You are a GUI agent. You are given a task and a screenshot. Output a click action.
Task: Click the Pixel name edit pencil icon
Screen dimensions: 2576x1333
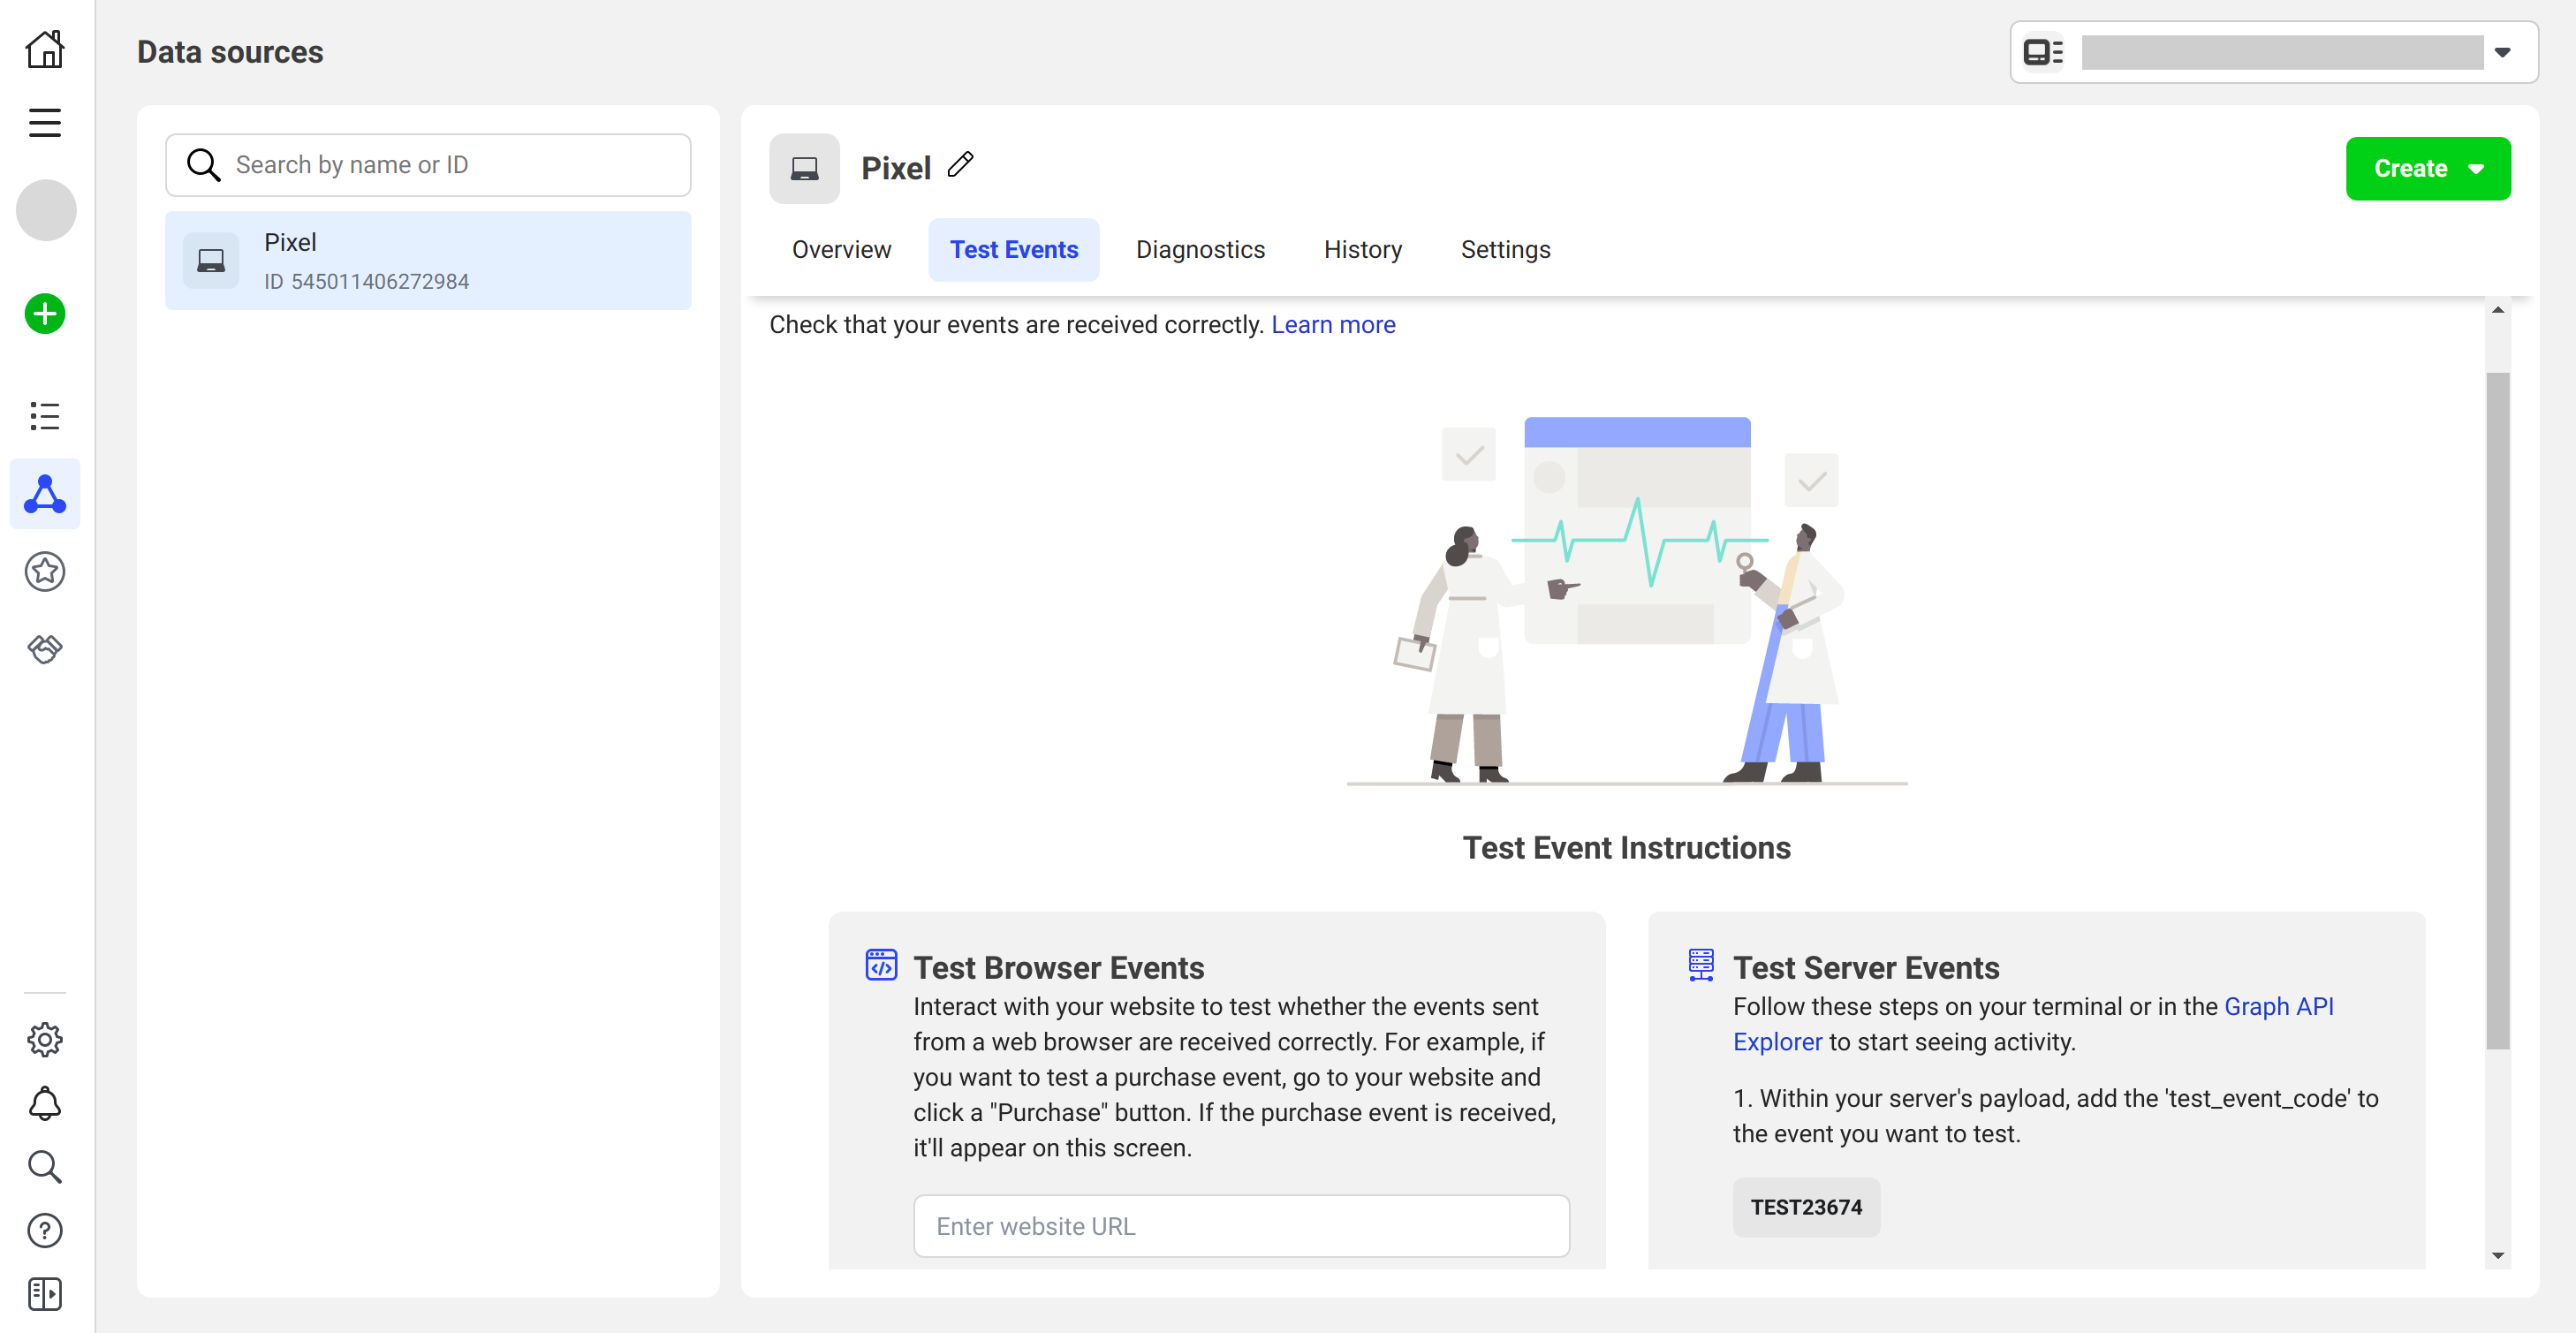(x=960, y=165)
